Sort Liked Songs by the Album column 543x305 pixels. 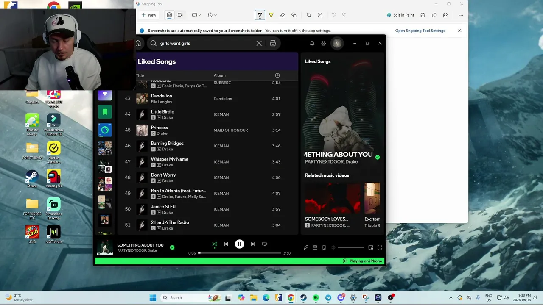tap(220, 75)
